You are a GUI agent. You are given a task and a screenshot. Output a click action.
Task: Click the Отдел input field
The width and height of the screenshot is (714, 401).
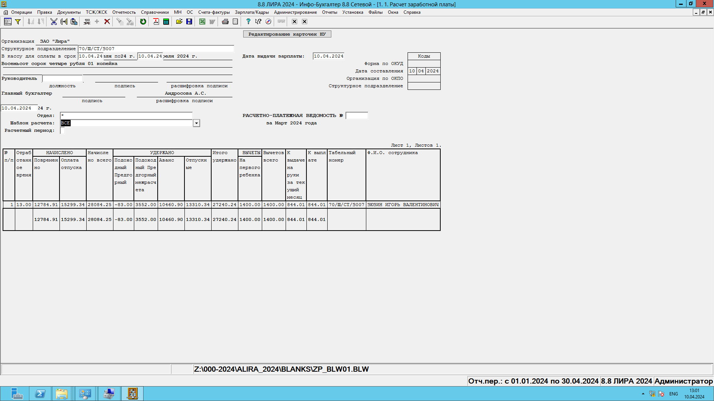coord(126,115)
